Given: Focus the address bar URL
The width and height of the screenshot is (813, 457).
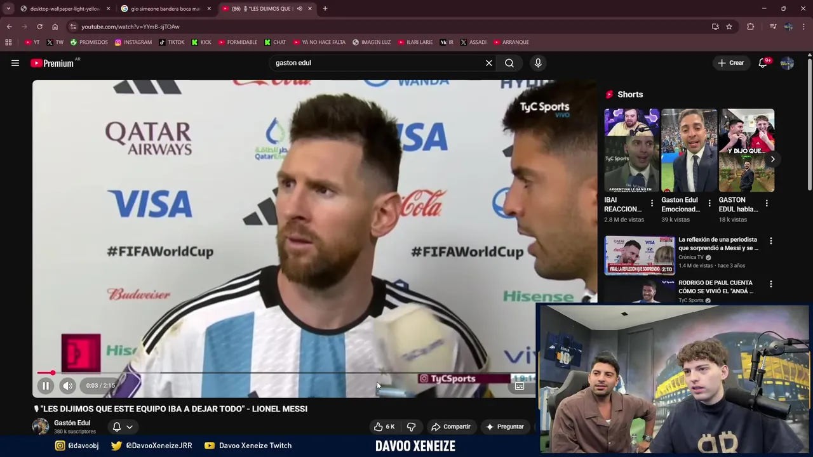Looking at the screenshot, I should click(x=130, y=27).
